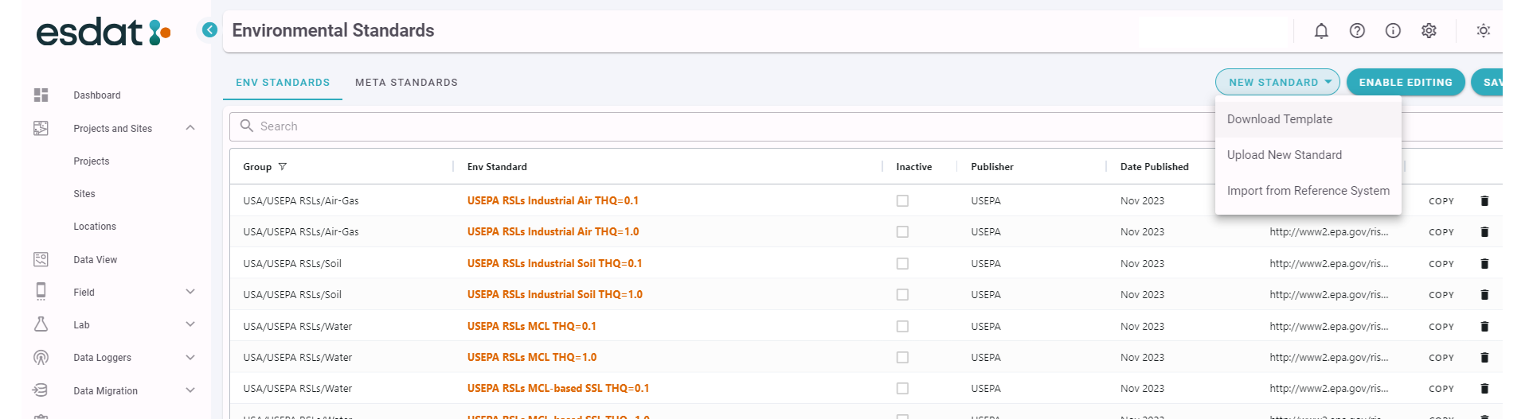Screen dimensions: 1525x419
Task: Choose Upload New Standard
Action: [x=1308, y=155]
